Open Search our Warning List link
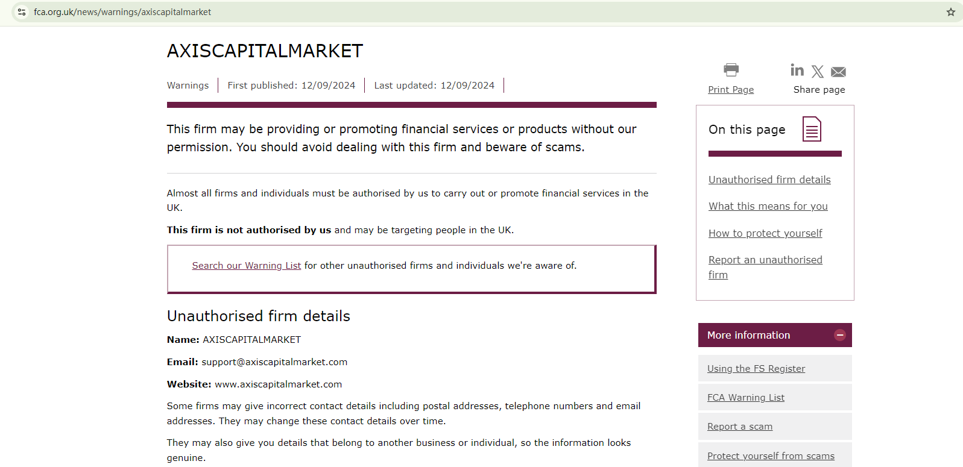Viewport: 963px width, 467px height. point(246,266)
